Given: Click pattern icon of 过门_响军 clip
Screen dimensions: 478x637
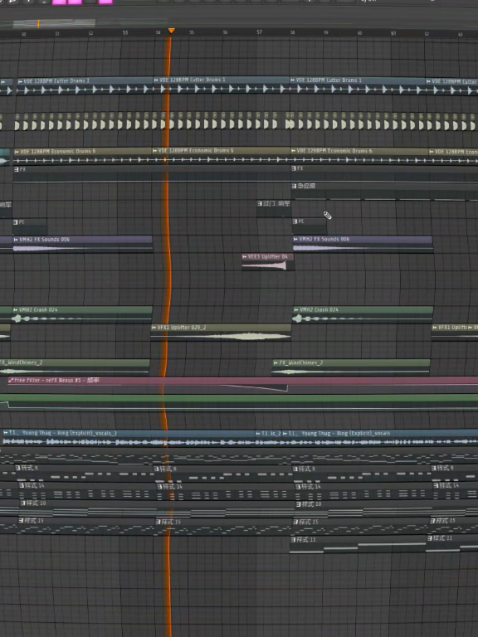Looking at the screenshot, I should point(260,203).
